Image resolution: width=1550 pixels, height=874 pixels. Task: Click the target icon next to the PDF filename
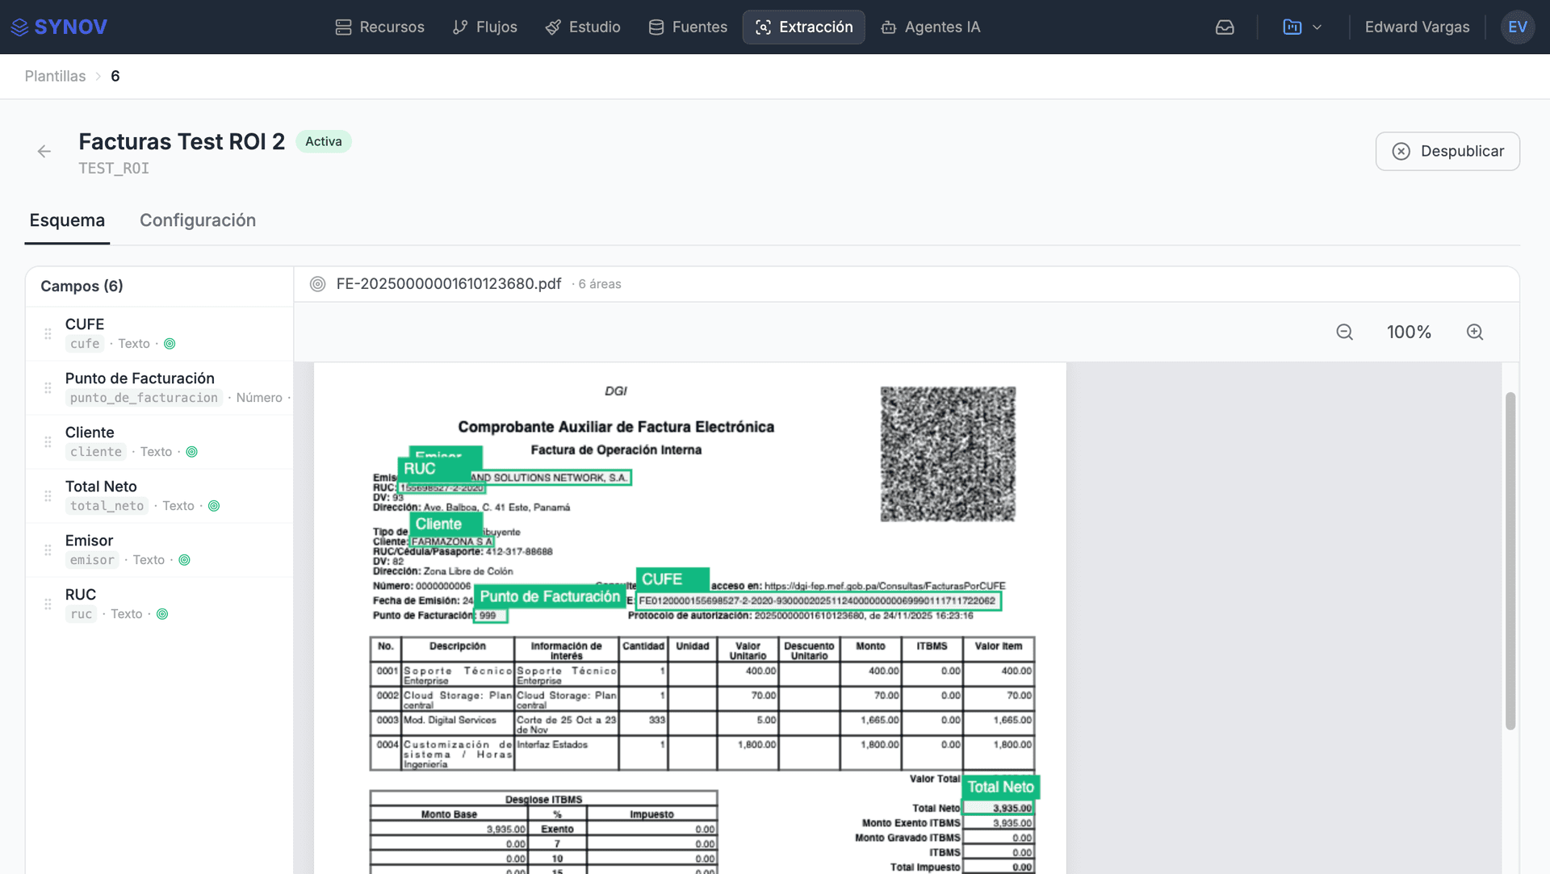pyautogui.click(x=316, y=283)
